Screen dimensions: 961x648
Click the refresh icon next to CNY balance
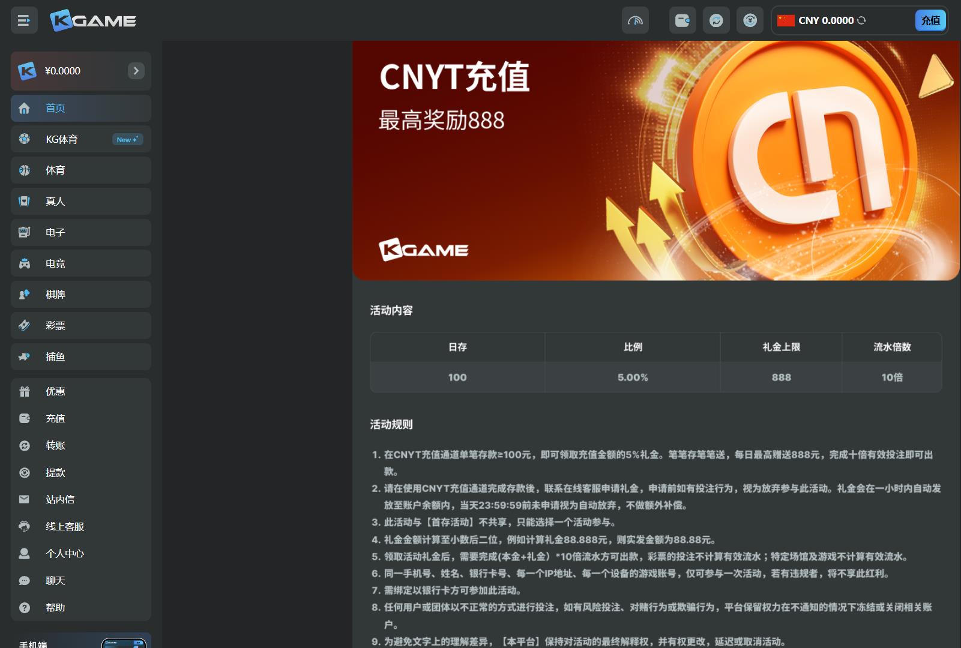pos(863,20)
